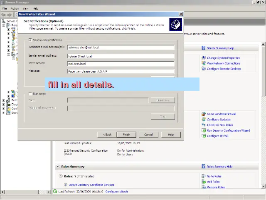
Task: Open the Action menu
Action: [x=15, y=8]
